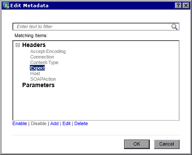The width and height of the screenshot is (192, 155).
Task: Choose the Content-Type header entry
Action: click(x=44, y=62)
